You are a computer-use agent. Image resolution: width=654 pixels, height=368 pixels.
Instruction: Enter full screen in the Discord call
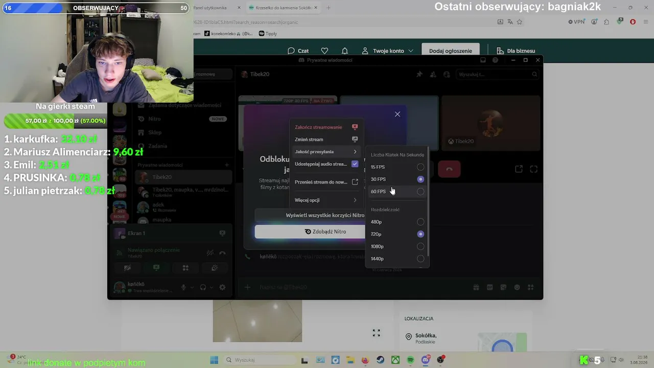[x=533, y=169]
